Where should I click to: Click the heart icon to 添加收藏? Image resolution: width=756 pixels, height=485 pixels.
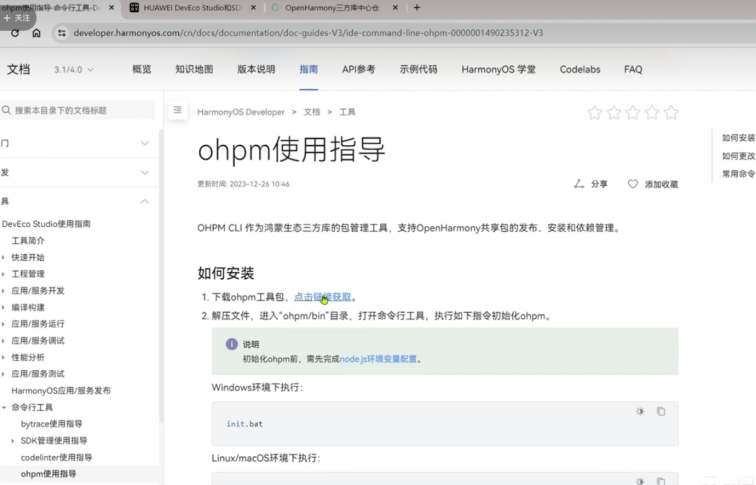click(x=633, y=184)
